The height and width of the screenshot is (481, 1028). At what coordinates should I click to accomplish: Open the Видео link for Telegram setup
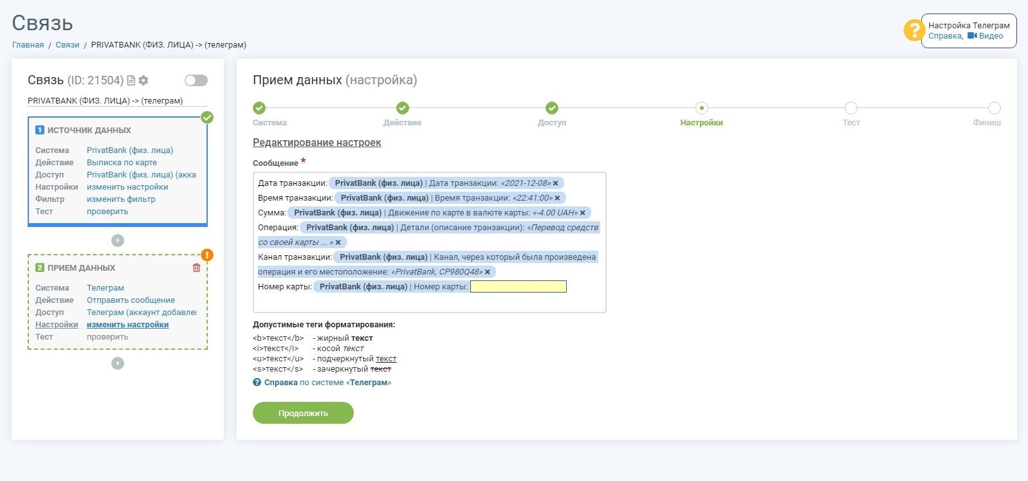tap(986, 36)
